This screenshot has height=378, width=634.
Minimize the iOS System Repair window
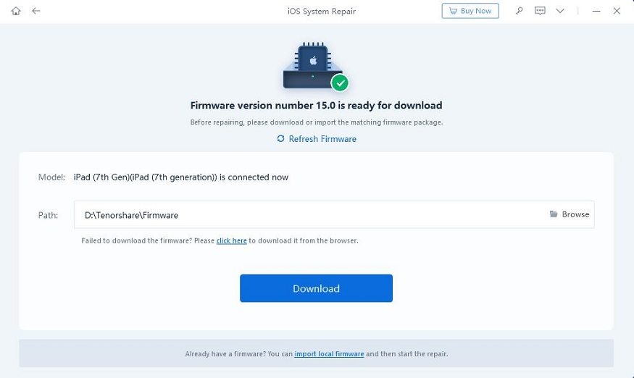point(596,11)
